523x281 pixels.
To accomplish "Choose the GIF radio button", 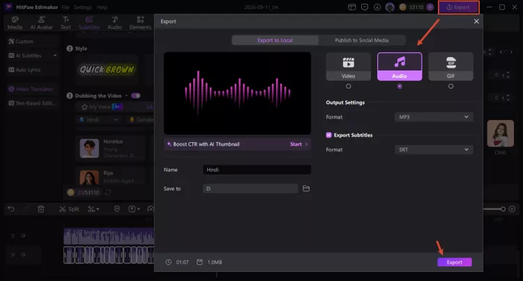I will tap(450, 86).
